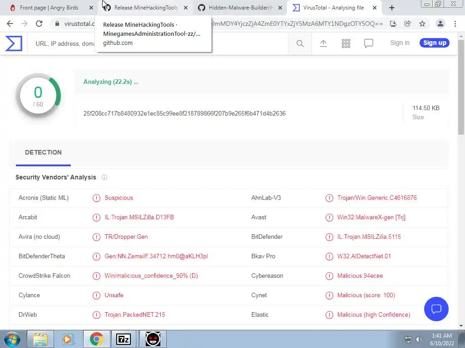Open the comments speech bubble icon
465x348 pixels.
(369, 43)
